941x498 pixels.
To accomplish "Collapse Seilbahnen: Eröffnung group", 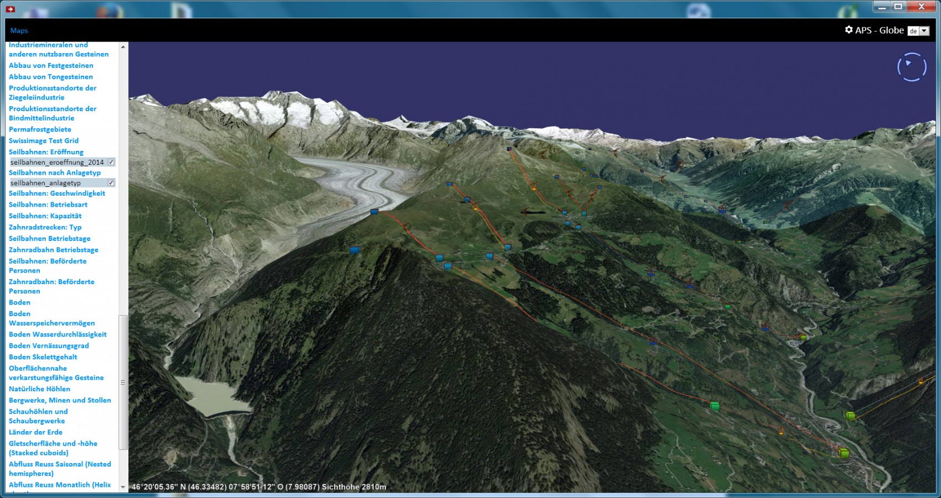I will coord(46,151).
